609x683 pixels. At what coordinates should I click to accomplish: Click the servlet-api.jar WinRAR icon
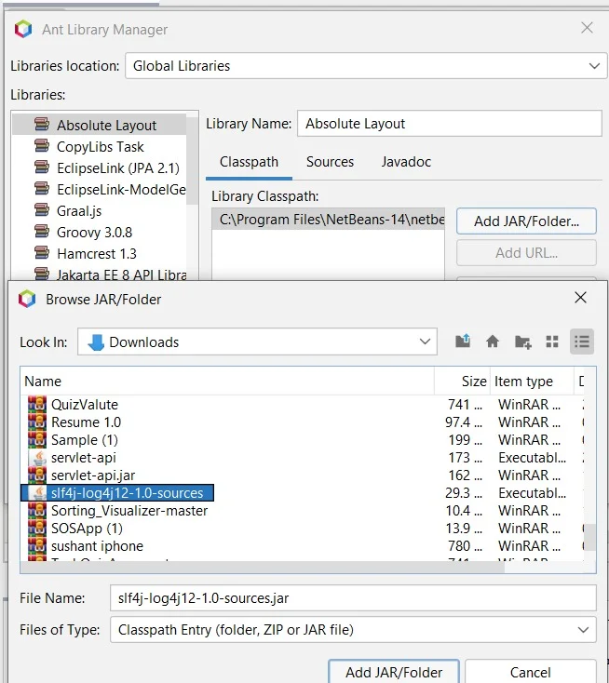37,475
